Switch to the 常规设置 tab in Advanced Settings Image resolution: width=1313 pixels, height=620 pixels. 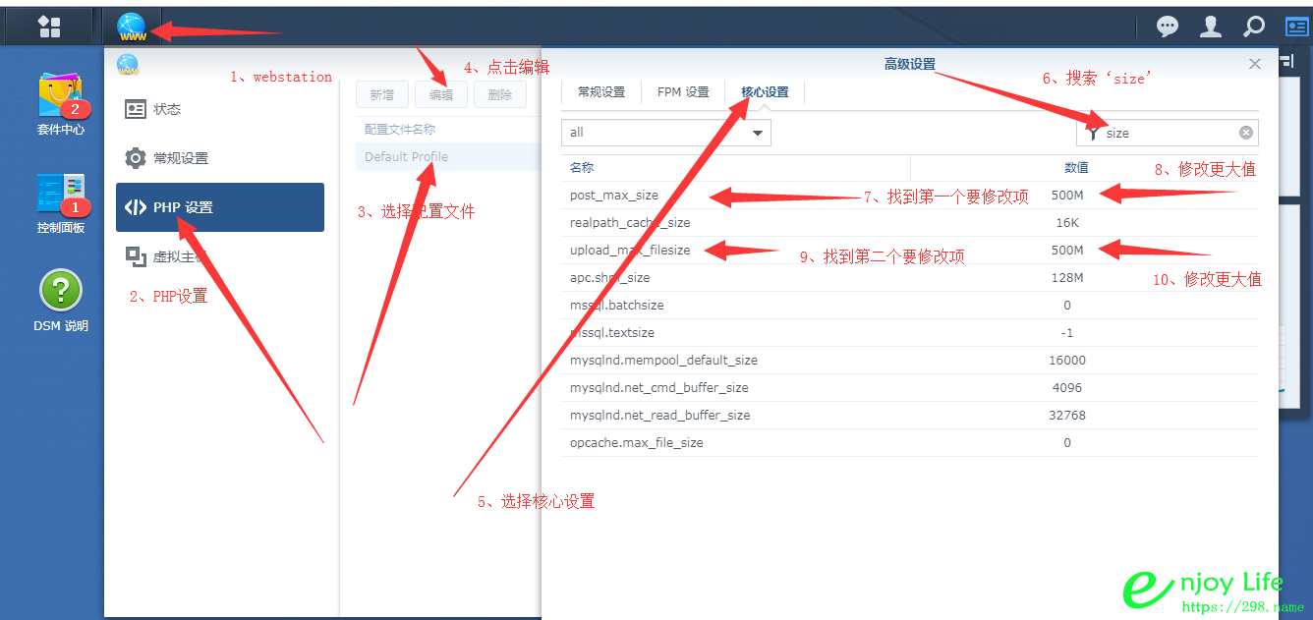(x=599, y=90)
